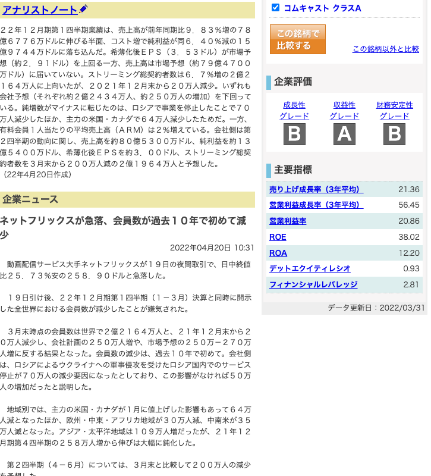Click the (22年4月20日作成) note date
Viewport: 431px width, 476px height.
pos(37,174)
